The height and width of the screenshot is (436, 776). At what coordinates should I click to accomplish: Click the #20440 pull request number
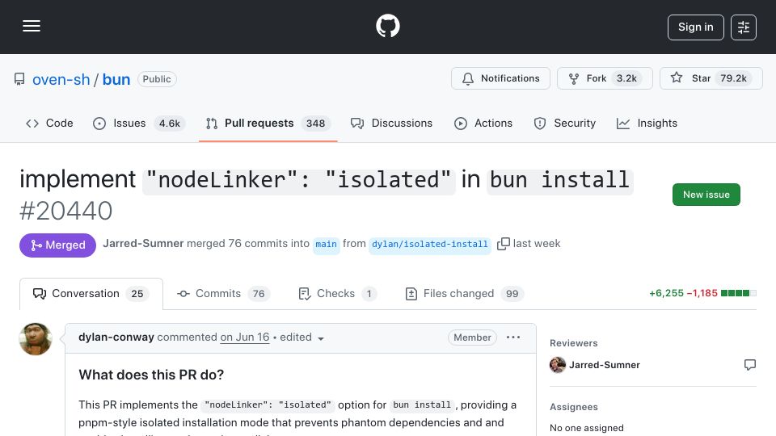point(65,211)
